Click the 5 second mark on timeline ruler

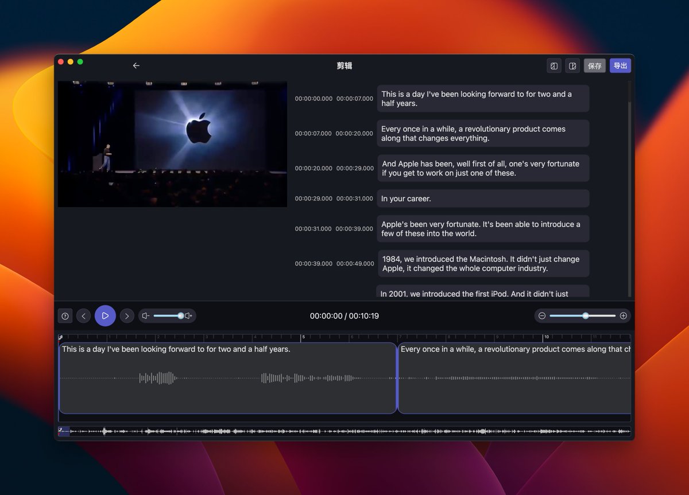click(302, 337)
